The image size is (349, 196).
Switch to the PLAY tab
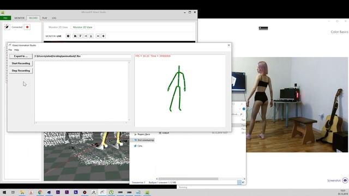point(45,18)
